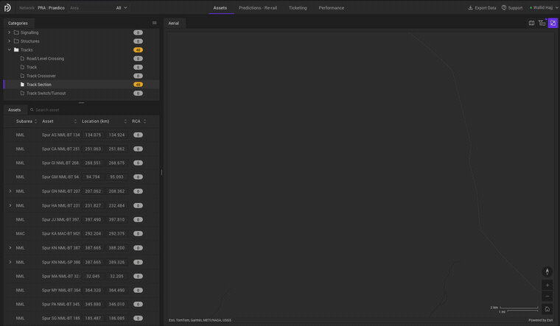Screen dimensions: 560x326
Task: Click location value 389.326
Action: (x=116, y=262)
